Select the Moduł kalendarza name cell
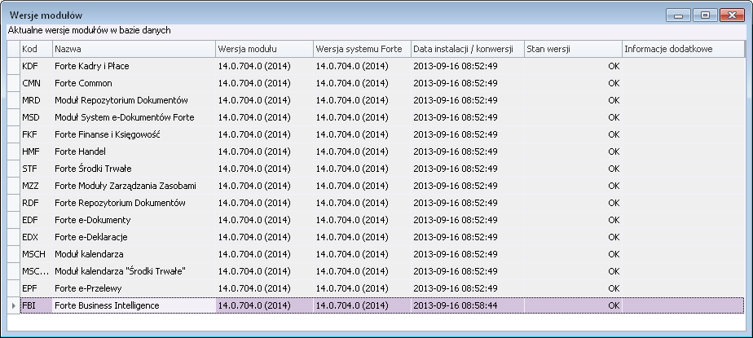The image size is (753, 338). 134,254
